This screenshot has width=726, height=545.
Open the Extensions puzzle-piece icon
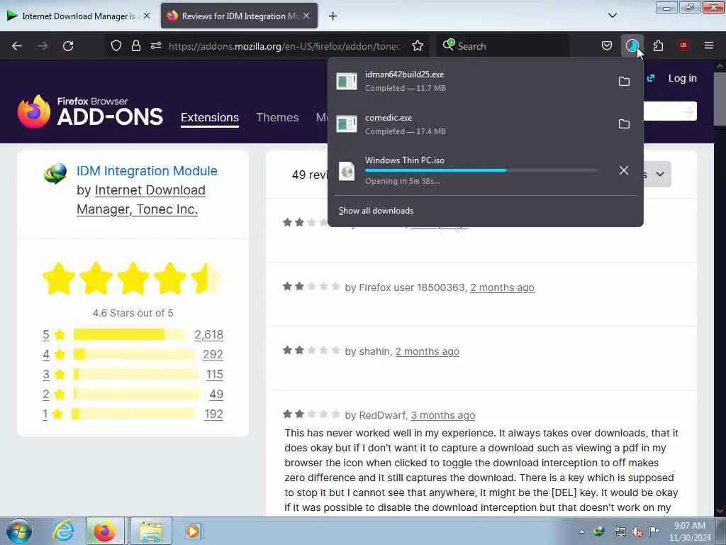(x=658, y=45)
